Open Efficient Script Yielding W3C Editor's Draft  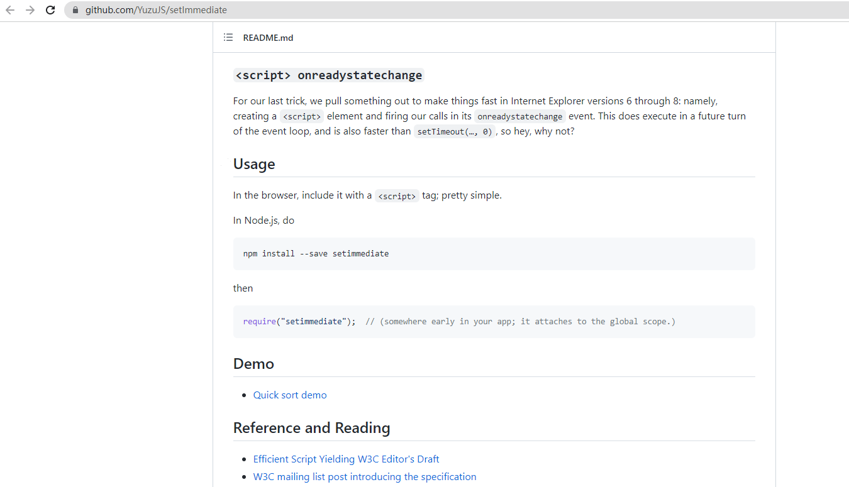coord(346,459)
